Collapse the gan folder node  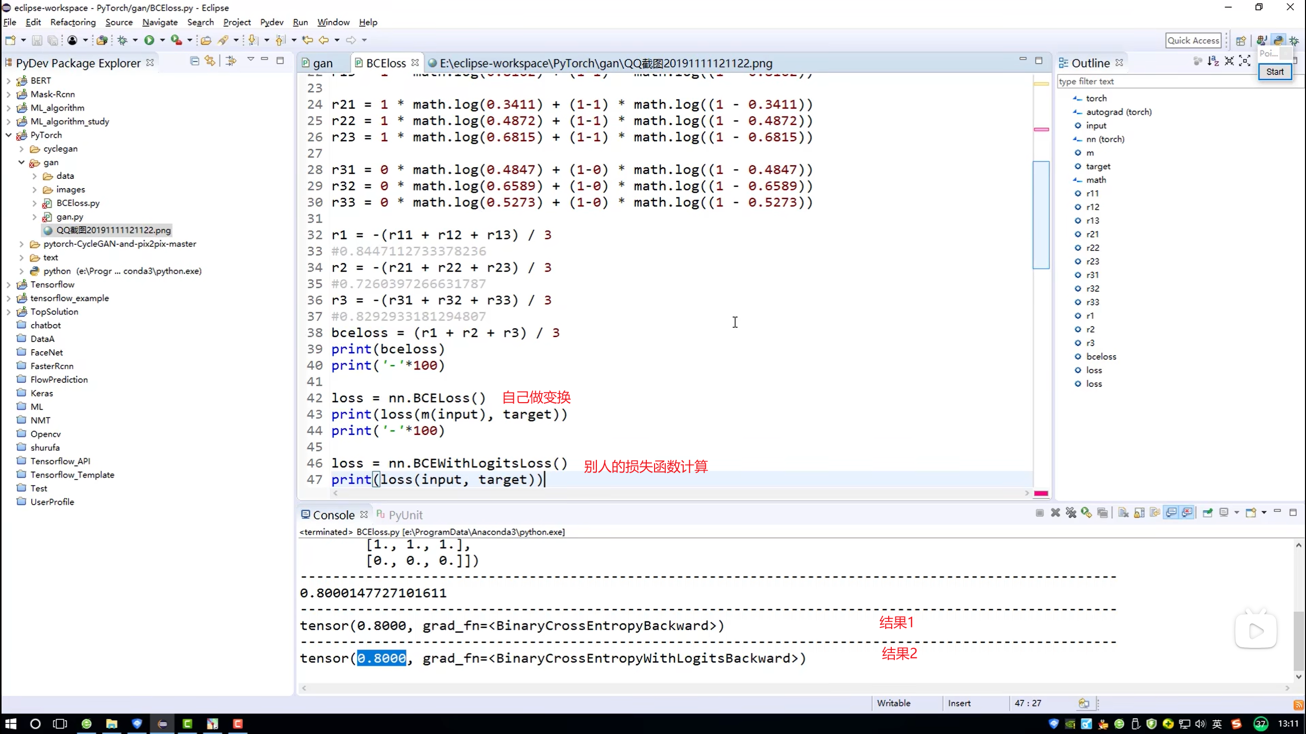point(21,162)
